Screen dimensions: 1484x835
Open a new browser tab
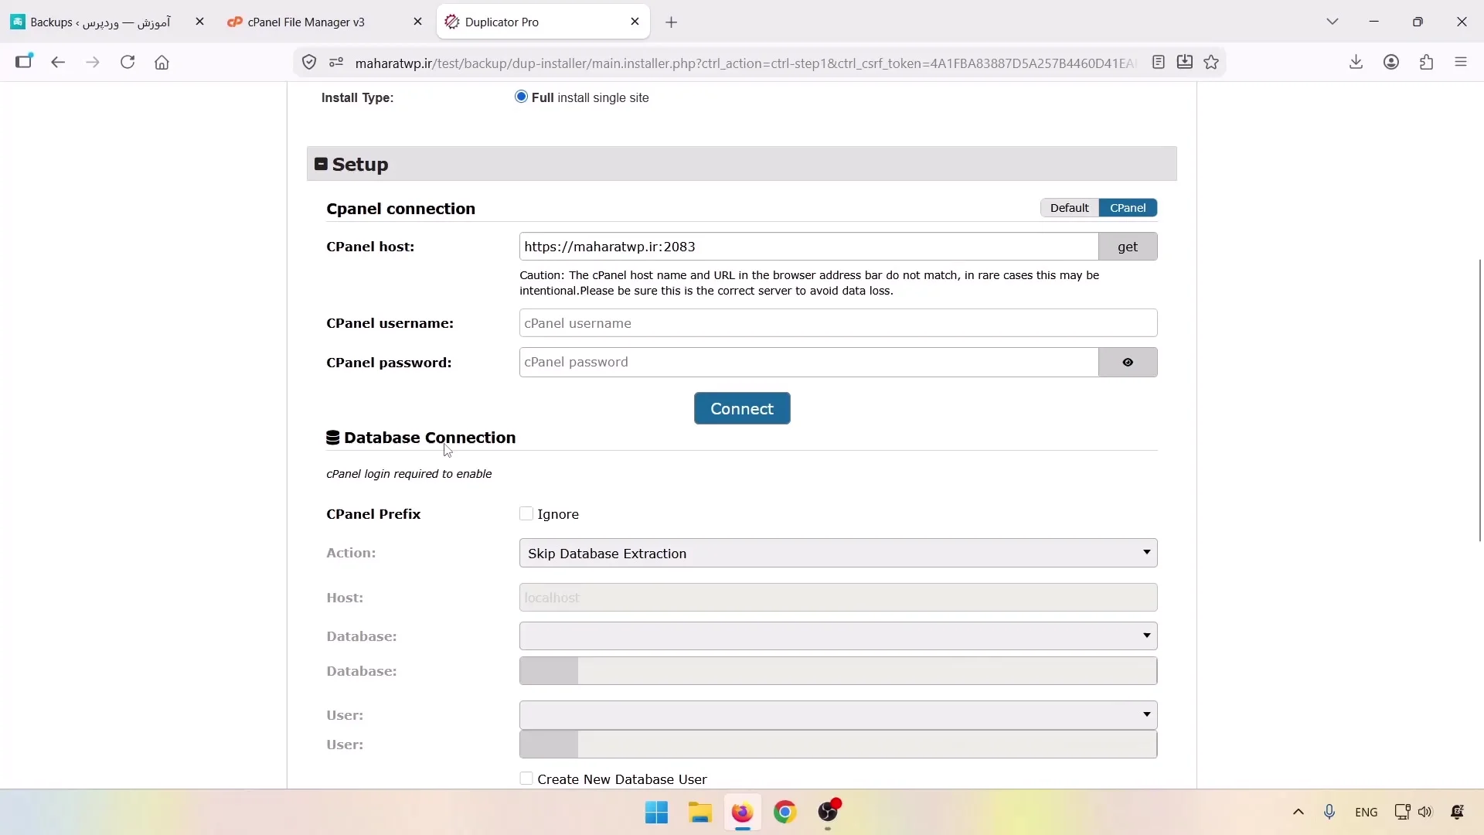pyautogui.click(x=672, y=22)
